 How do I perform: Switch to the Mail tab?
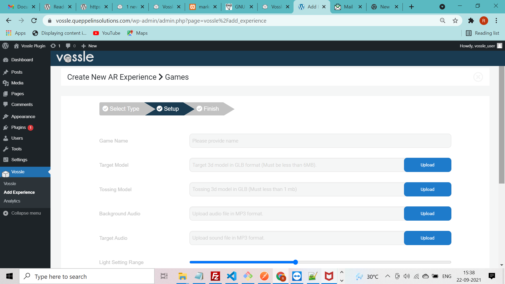[348, 7]
